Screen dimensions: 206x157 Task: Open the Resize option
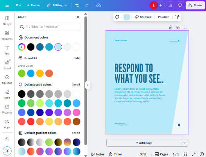33,5
